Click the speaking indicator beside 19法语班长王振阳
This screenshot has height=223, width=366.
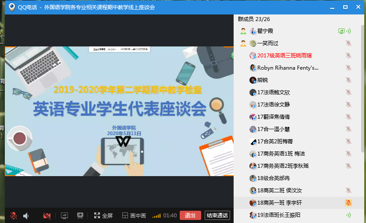[x=348, y=215]
